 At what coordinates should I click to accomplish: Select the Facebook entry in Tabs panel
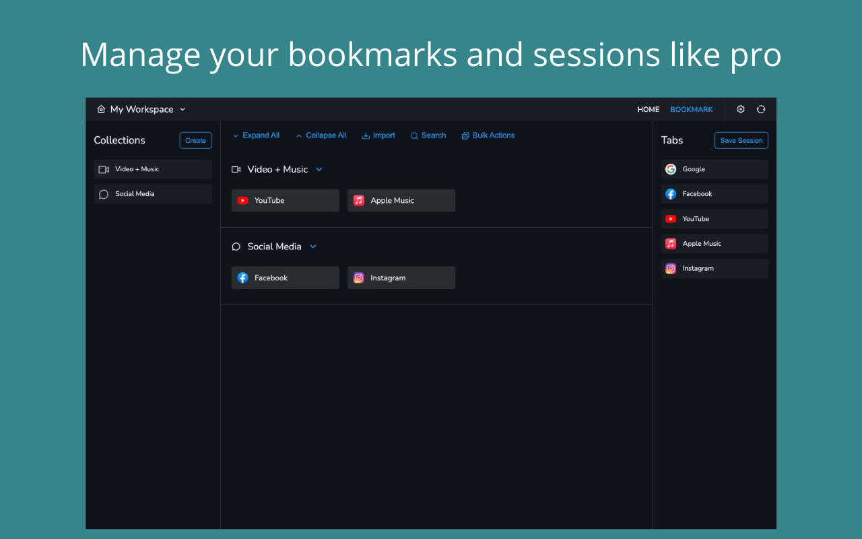click(715, 194)
